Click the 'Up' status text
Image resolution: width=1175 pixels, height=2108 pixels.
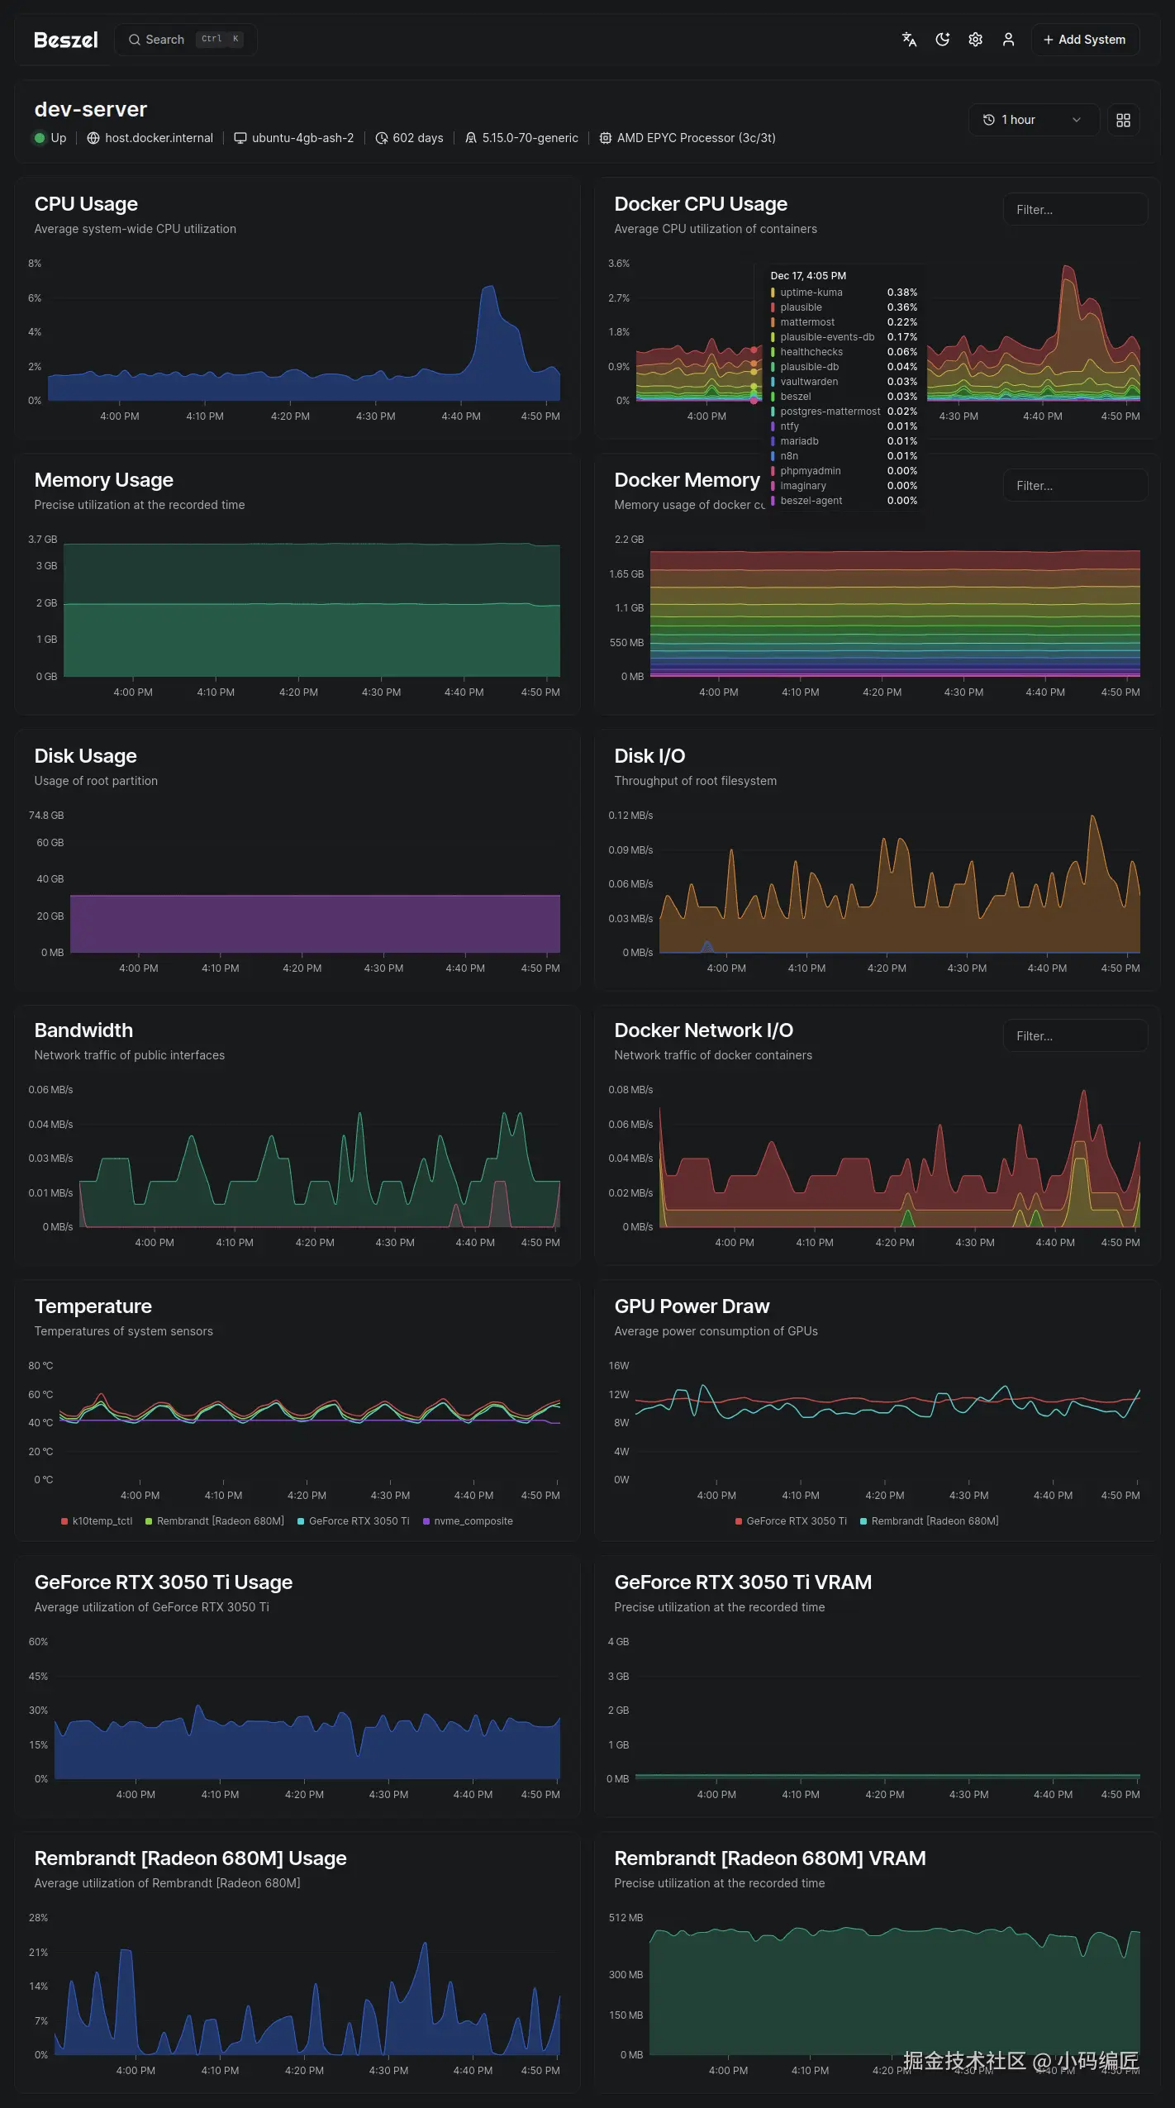tap(59, 138)
